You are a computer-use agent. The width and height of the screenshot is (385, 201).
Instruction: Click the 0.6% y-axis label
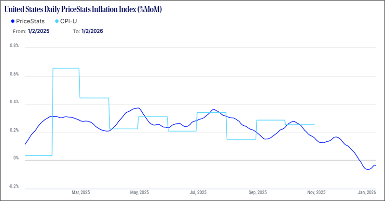14,74
